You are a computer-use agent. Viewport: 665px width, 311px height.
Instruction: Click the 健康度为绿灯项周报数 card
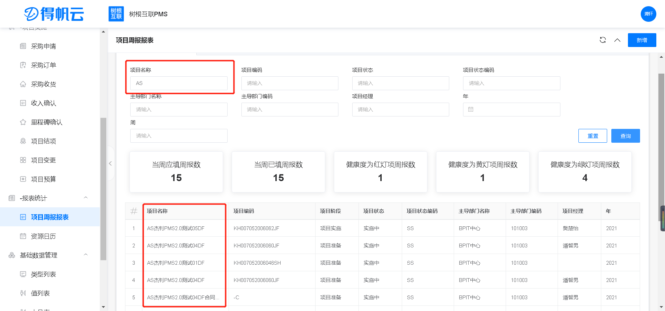[585, 172]
